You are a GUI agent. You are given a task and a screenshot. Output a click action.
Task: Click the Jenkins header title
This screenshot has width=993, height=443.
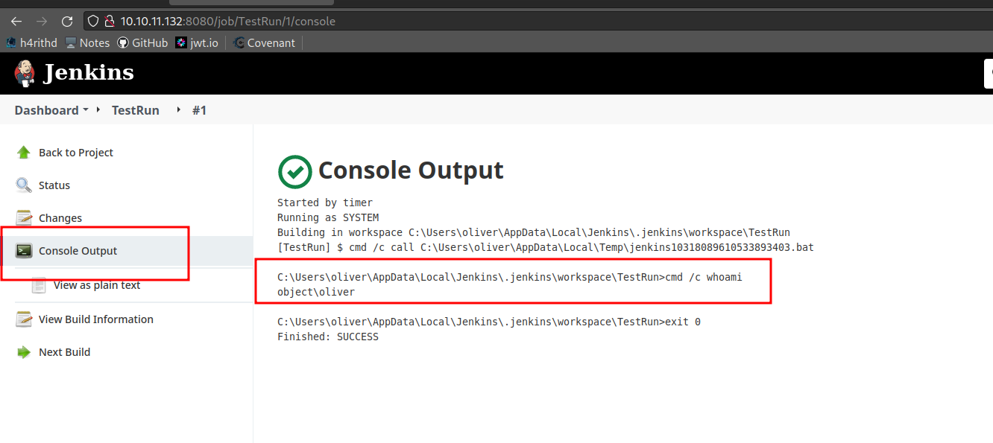click(89, 73)
